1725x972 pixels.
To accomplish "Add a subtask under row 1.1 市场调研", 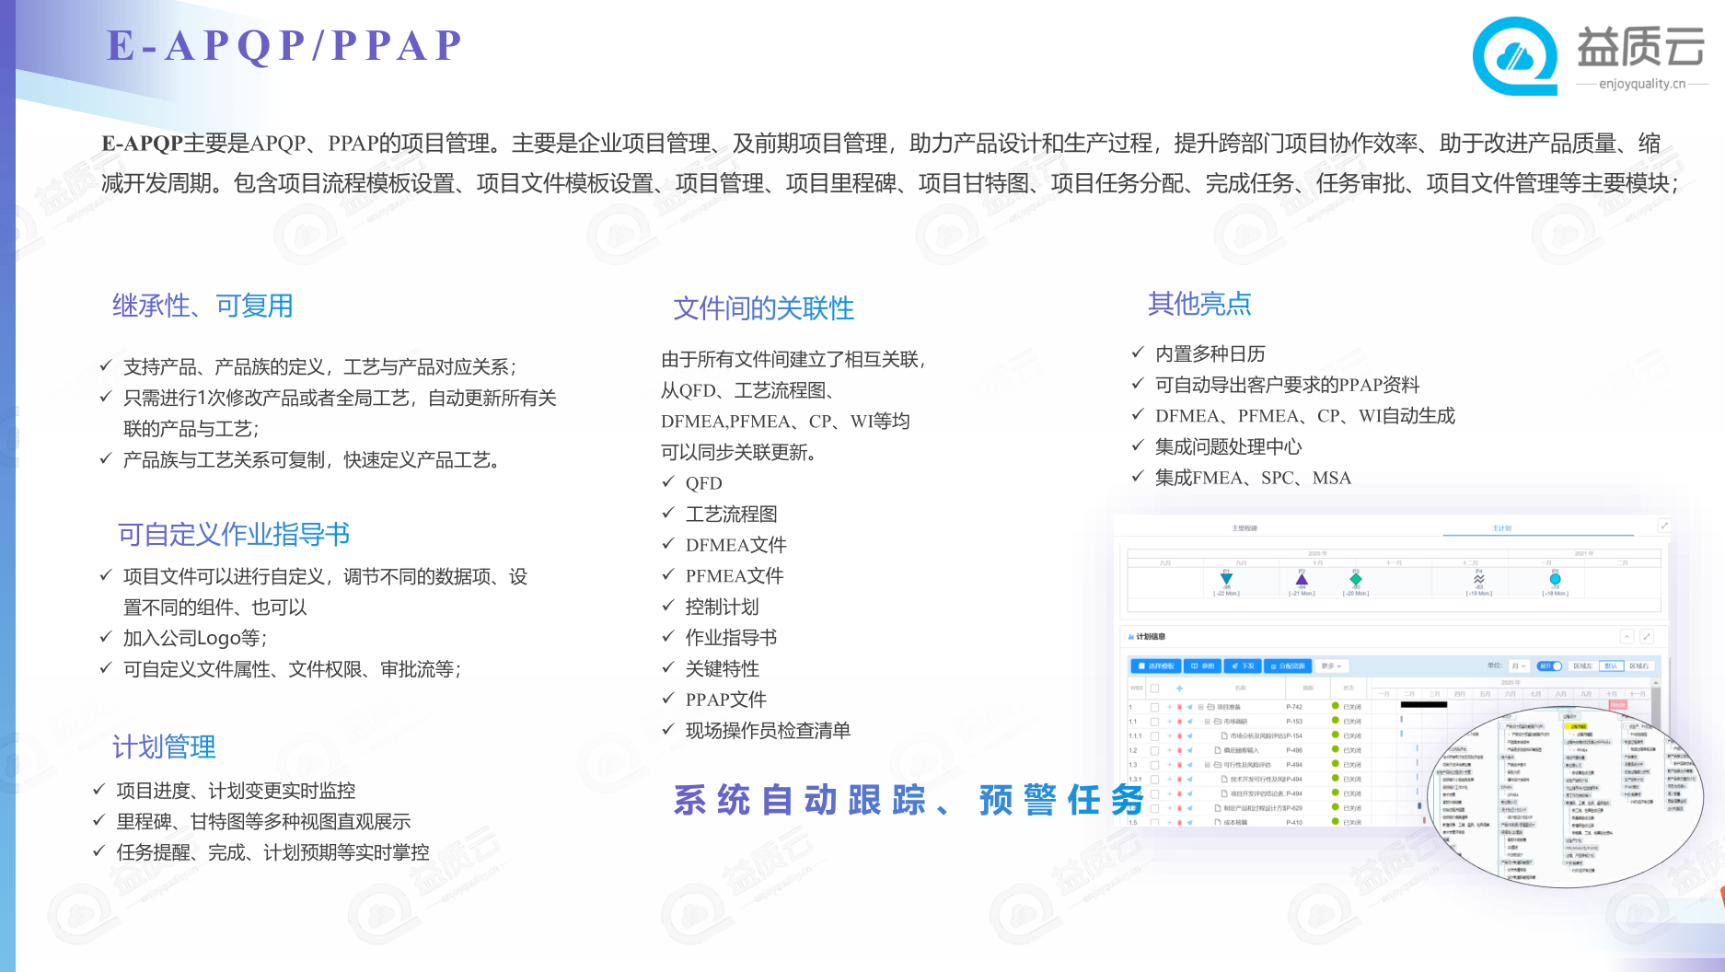I will tap(1169, 722).
